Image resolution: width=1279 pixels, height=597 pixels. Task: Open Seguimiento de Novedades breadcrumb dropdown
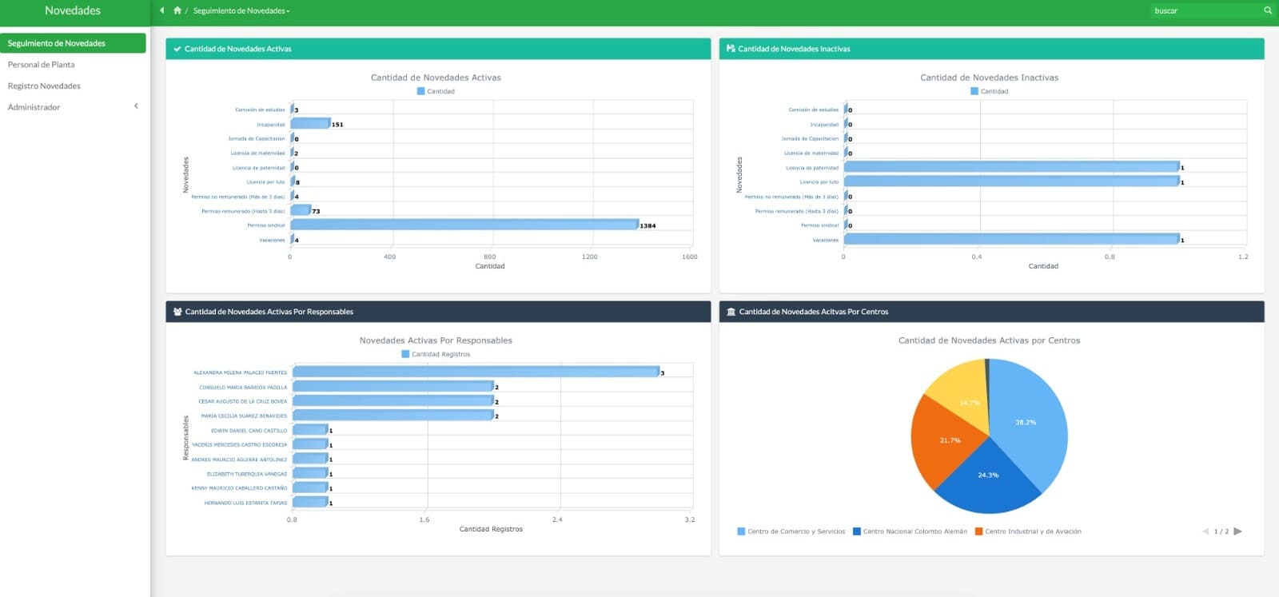(241, 11)
